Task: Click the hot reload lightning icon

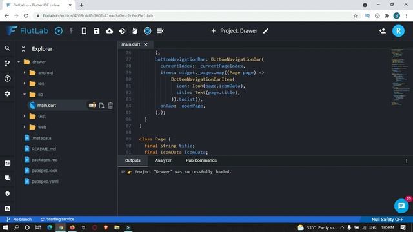Action: point(71,31)
